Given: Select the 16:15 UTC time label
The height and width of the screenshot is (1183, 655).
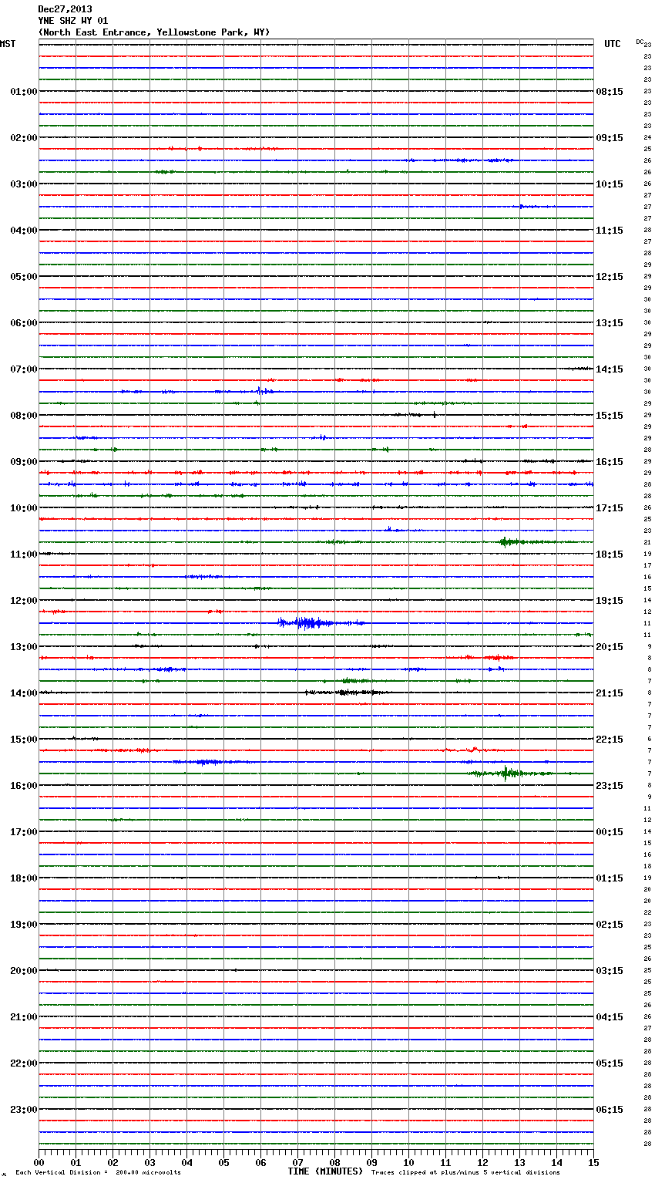Looking at the screenshot, I should coord(610,462).
